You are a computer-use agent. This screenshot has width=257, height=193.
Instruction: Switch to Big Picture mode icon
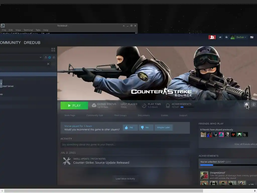[251, 37]
